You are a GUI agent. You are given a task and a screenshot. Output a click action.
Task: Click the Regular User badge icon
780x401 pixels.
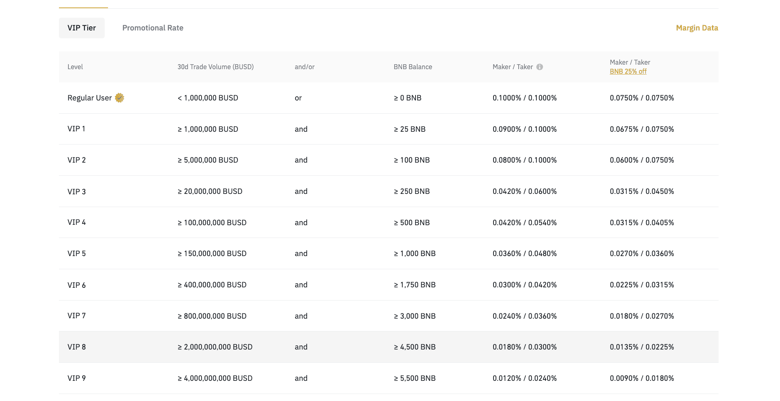click(120, 98)
